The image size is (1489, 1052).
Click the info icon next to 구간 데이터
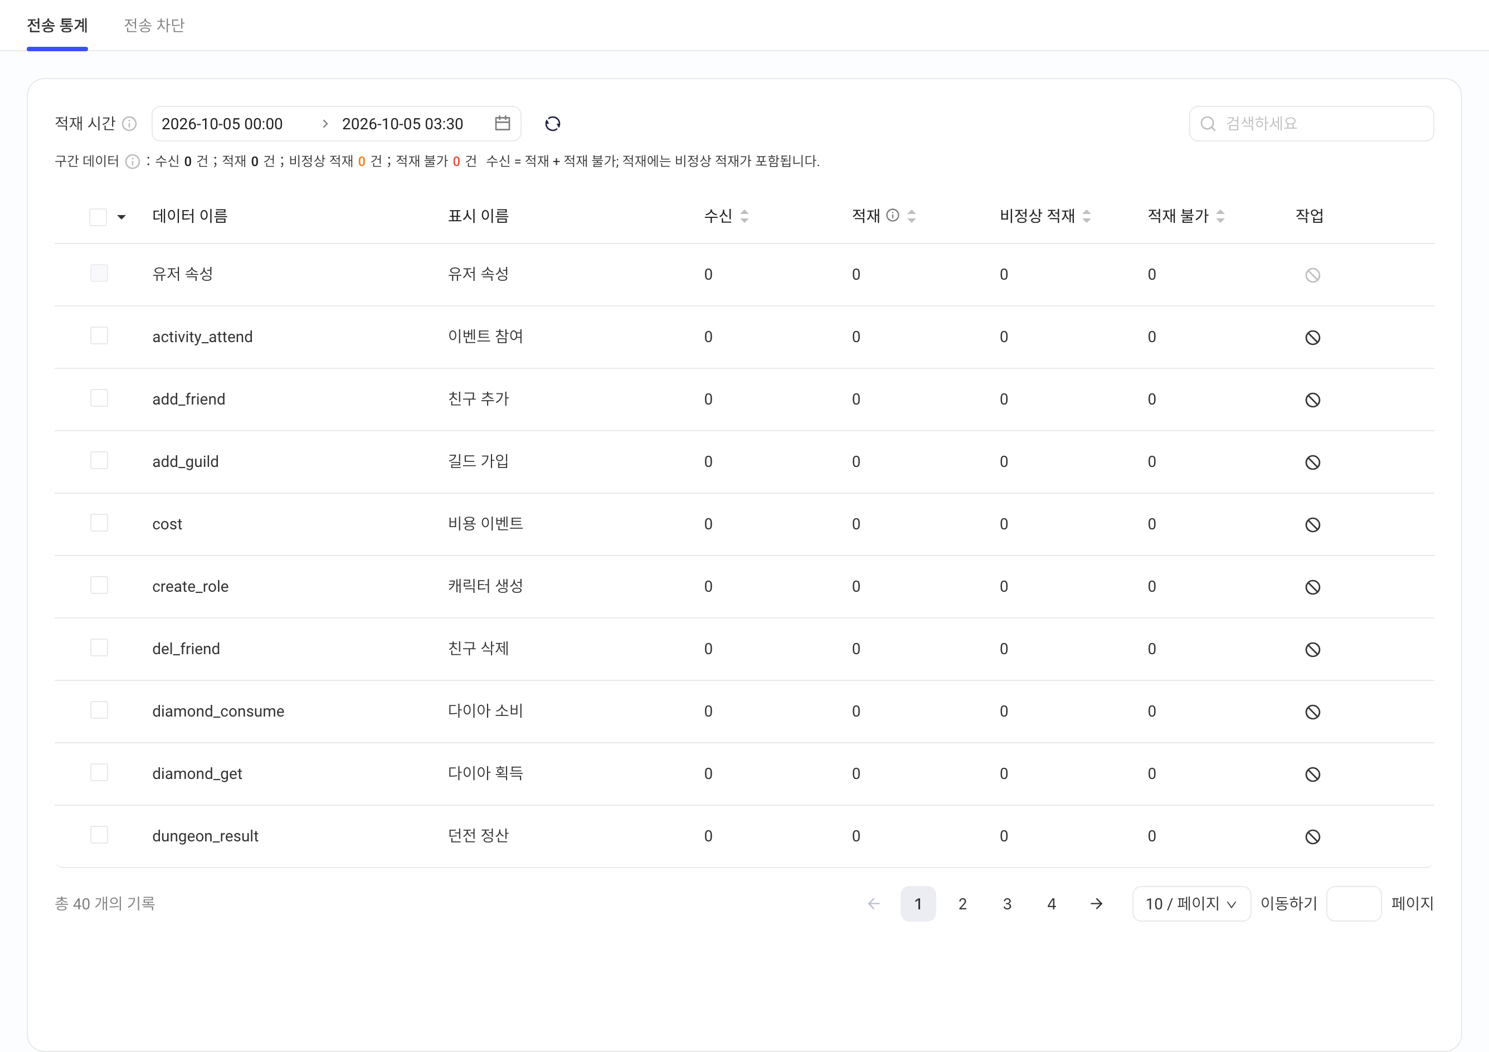132,162
